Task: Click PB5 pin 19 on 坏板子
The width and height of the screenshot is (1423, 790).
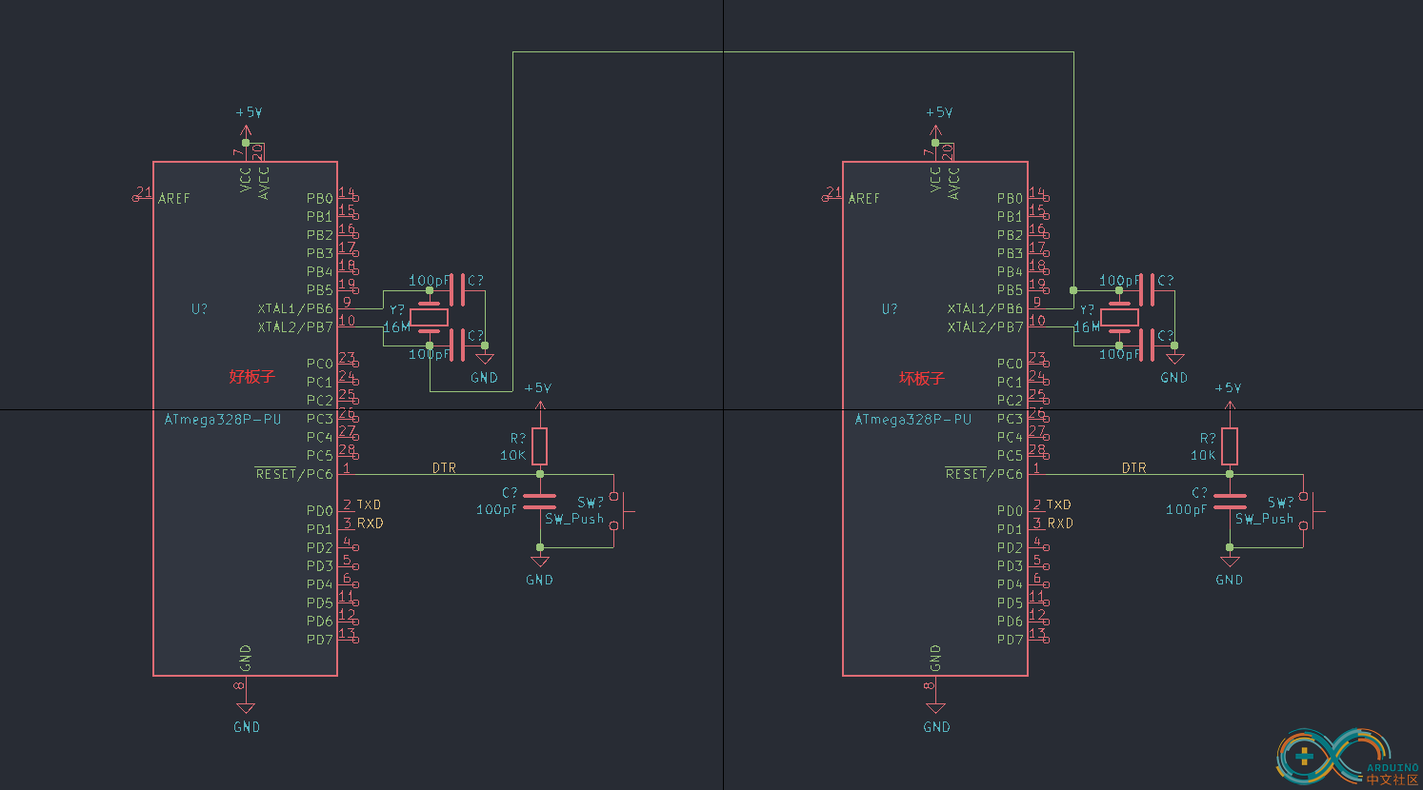Action: pyautogui.click(x=1037, y=288)
